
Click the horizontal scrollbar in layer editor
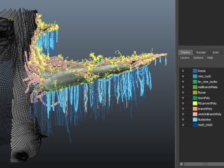(204, 164)
